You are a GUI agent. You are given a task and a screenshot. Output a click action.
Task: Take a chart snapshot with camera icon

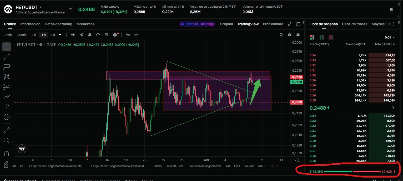pos(290,35)
